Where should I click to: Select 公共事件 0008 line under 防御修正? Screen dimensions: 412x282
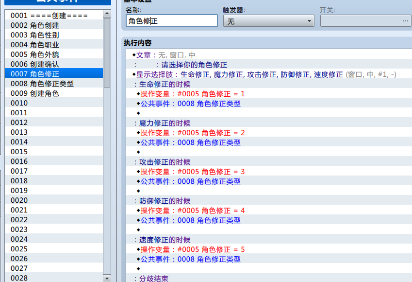(x=269, y=220)
